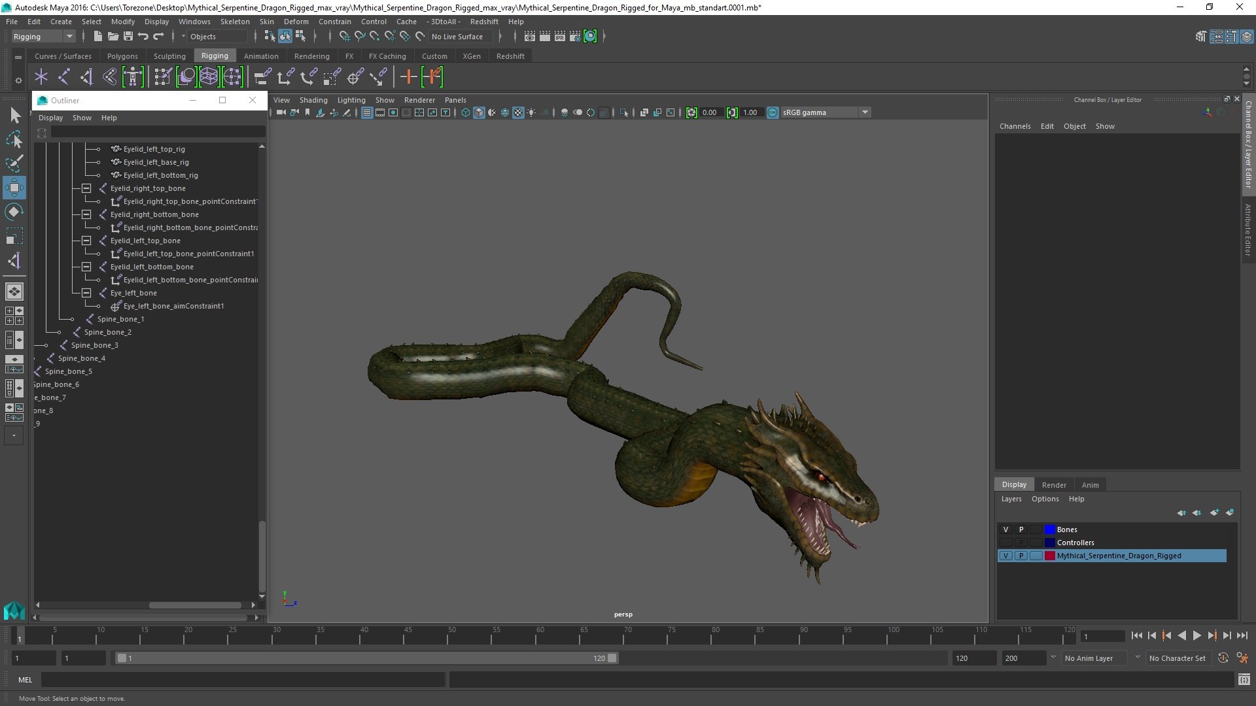Screen dimensions: 1256x706
Task: Open the Skeleton menu
Action: click(x=235, y=22)
